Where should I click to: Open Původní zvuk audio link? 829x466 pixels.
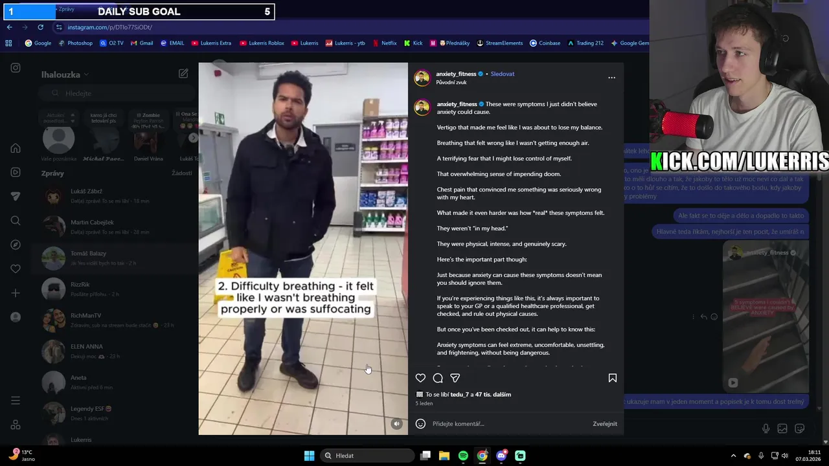tap(451, 82)
